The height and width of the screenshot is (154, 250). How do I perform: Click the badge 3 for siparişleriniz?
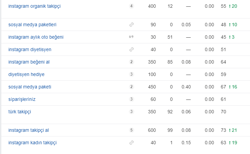pyautogui.click(x=131, y=99)
